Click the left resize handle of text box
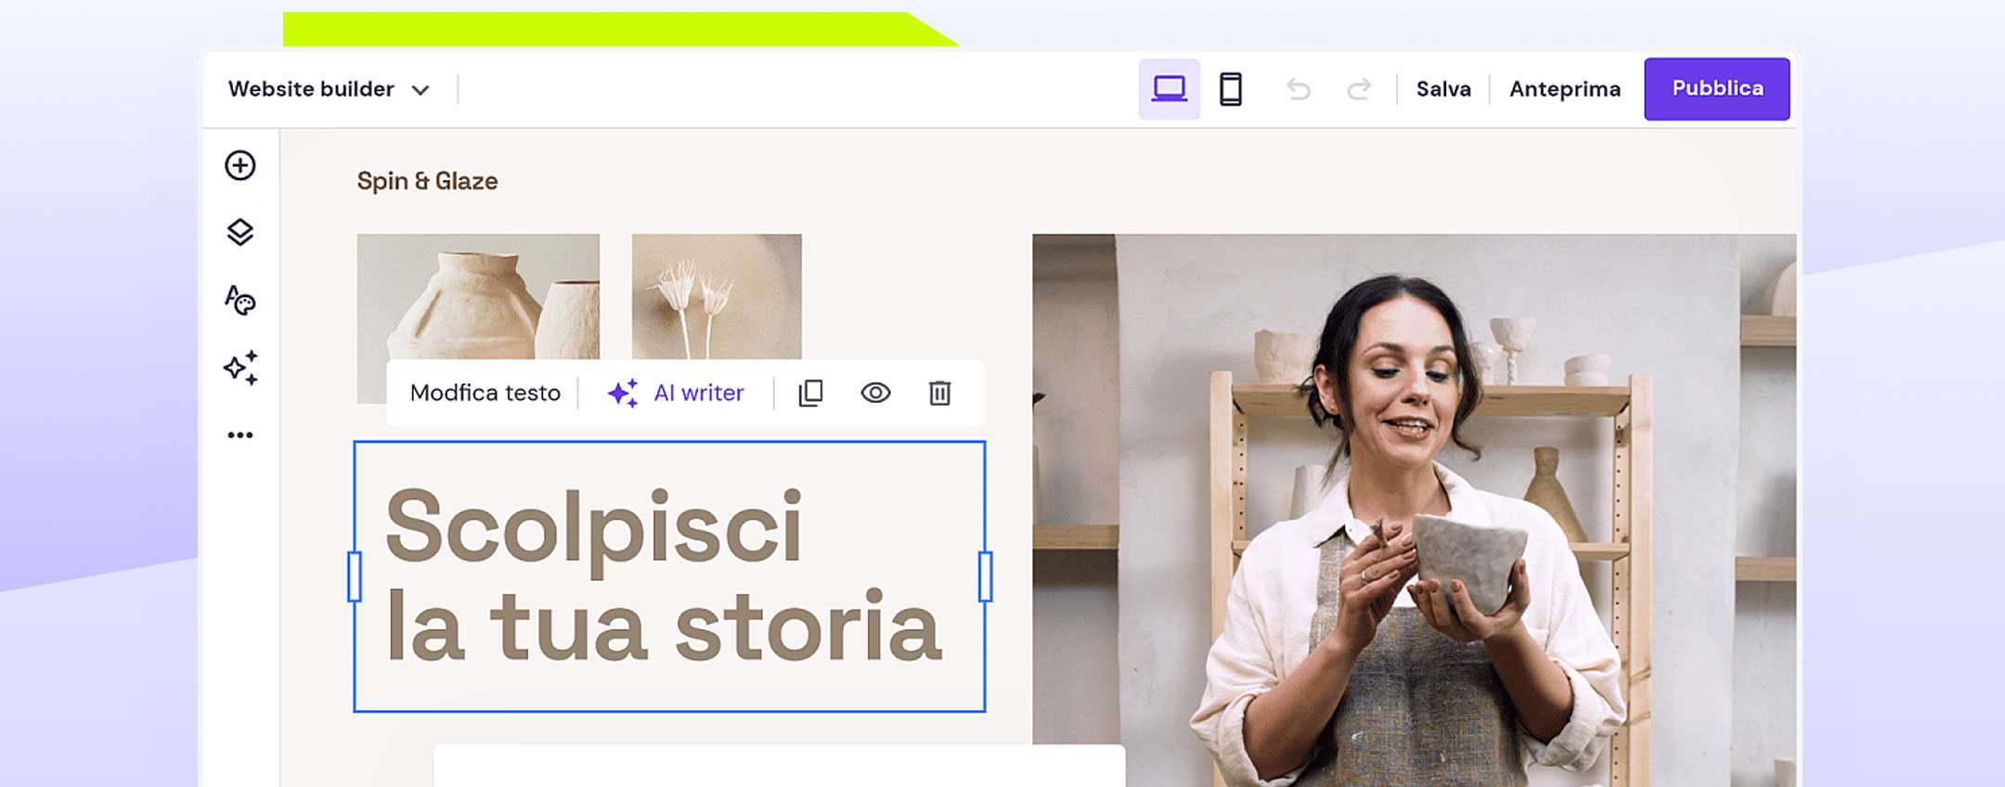Screen dimensions: 2005x787 355,576
